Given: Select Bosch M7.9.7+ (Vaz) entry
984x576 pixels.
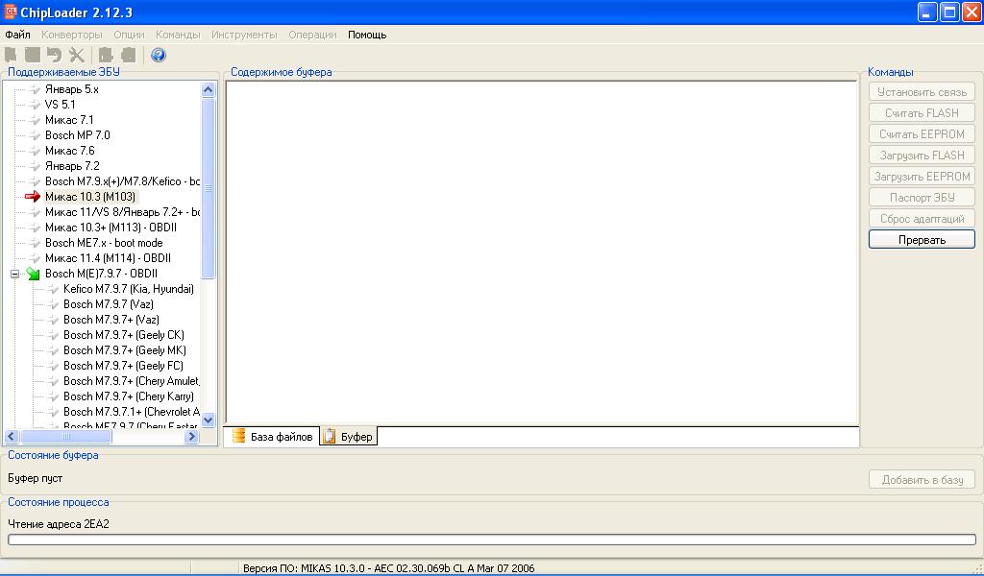Looking at the screenshot, I should tap(111, 320).
